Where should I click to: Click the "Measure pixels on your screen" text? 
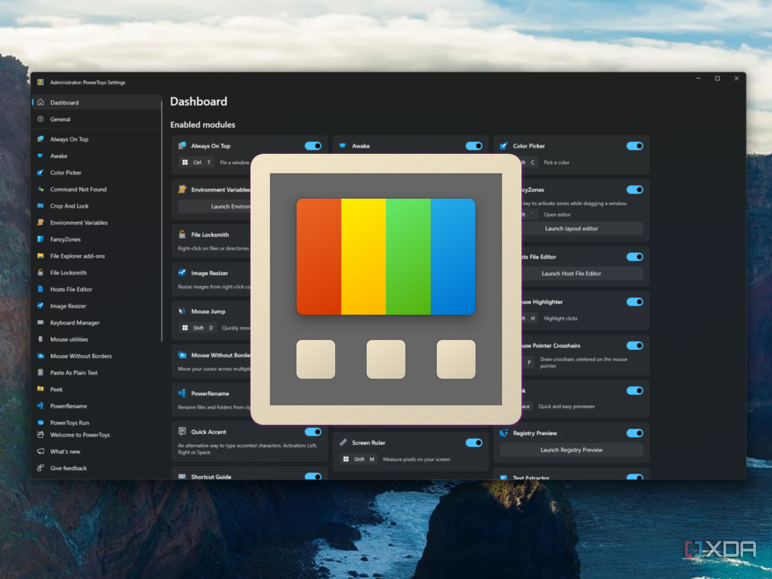(x=416, y=459)
